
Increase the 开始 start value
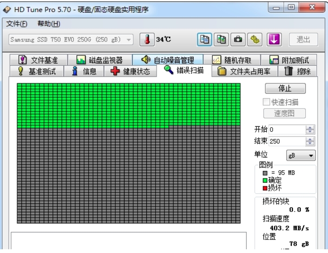(310, 127)
